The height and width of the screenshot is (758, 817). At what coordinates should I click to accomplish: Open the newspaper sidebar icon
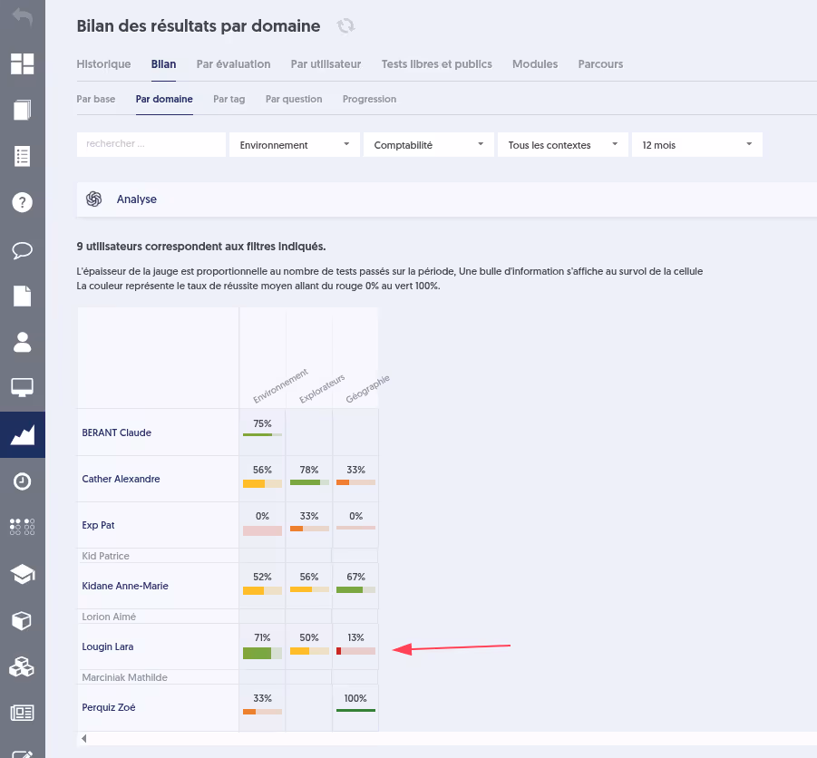coord(23,712)
